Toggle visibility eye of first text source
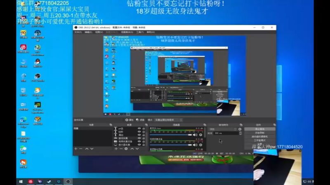Image resolution: width=330 pixels, height=185 pixels. (139, 128)
